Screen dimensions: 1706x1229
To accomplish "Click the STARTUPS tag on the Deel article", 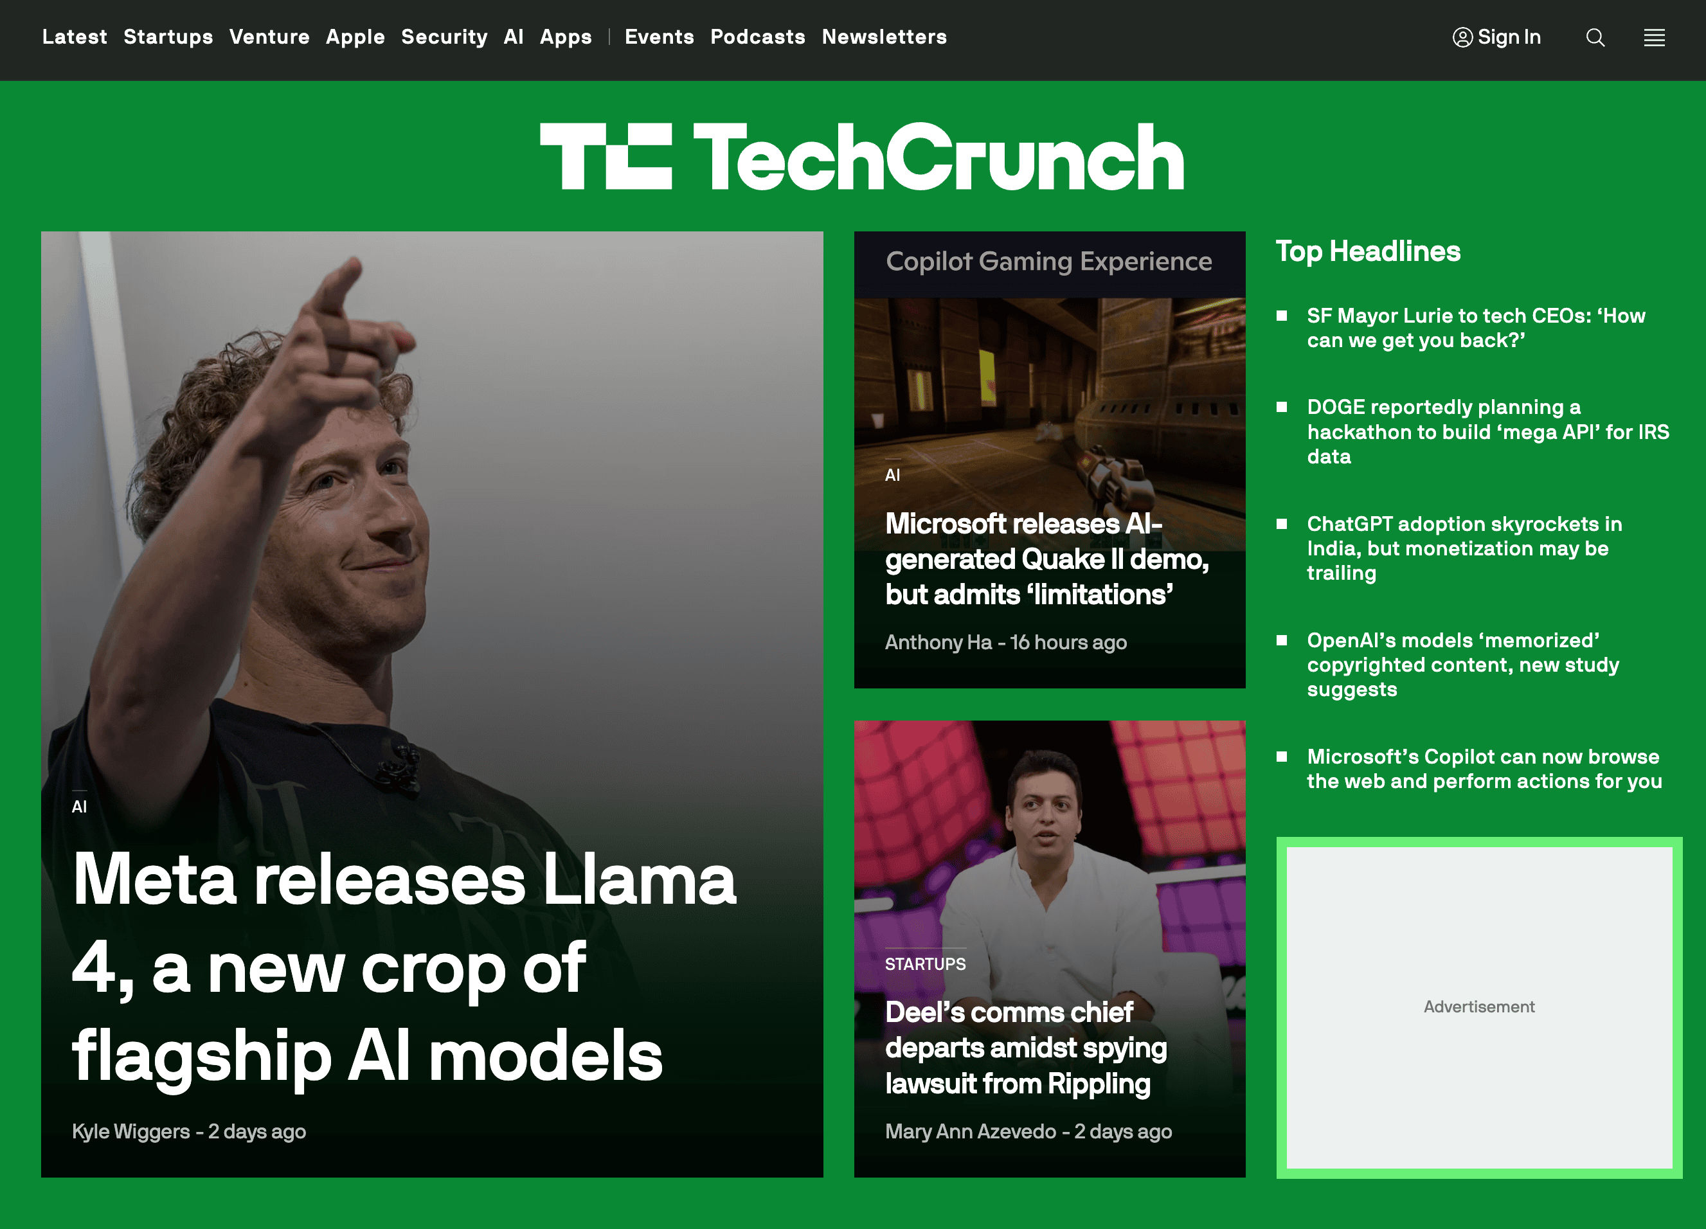I will coord(925,964).
